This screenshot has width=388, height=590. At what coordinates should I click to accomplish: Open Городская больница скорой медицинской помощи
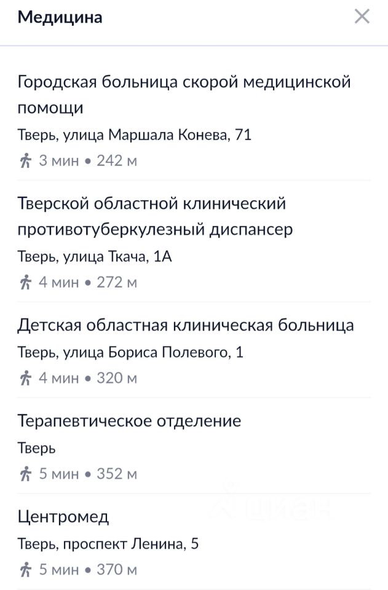point(184,95)
